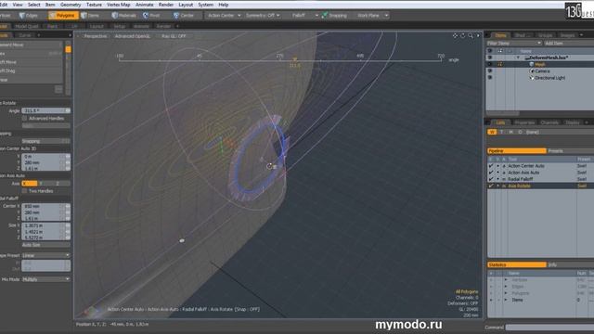Open the Geometry menu

click(71, 5)
